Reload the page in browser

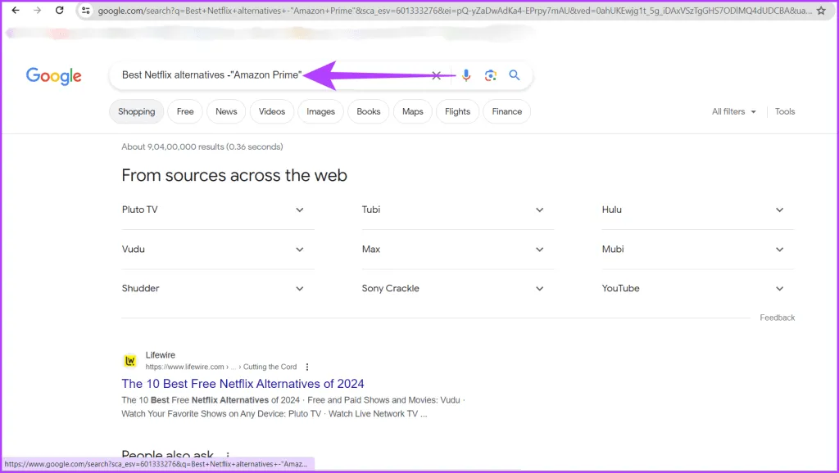click(x=59, y=11)
